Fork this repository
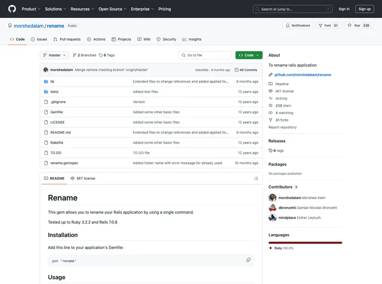382x284 pixels. click(329, 26)
